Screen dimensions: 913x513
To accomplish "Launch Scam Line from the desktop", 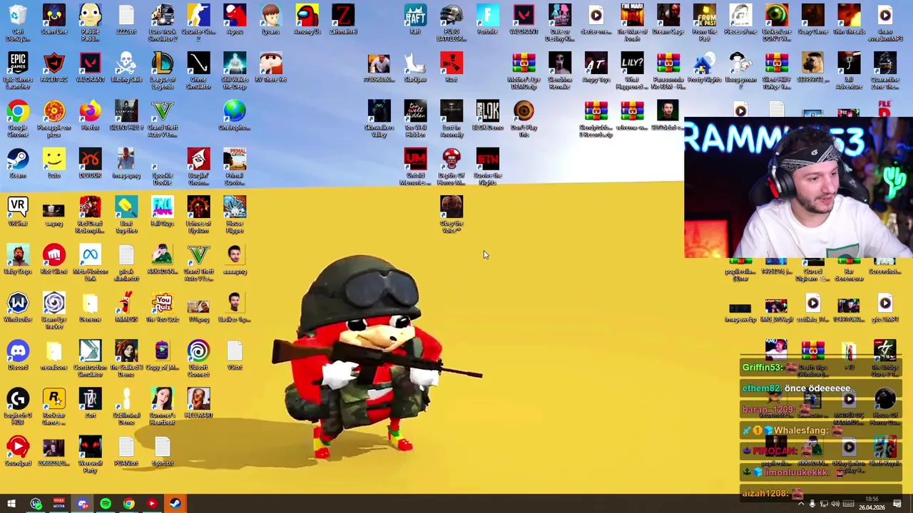I will 54,20.
